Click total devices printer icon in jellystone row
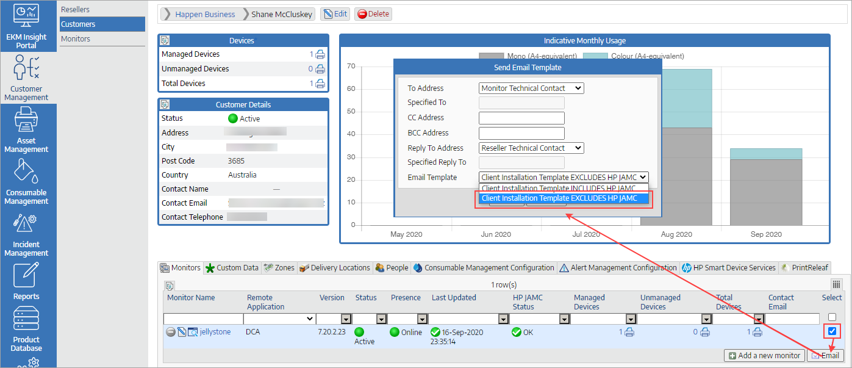Viewport: 852px width, 368px height. click(x=757, y=332)
